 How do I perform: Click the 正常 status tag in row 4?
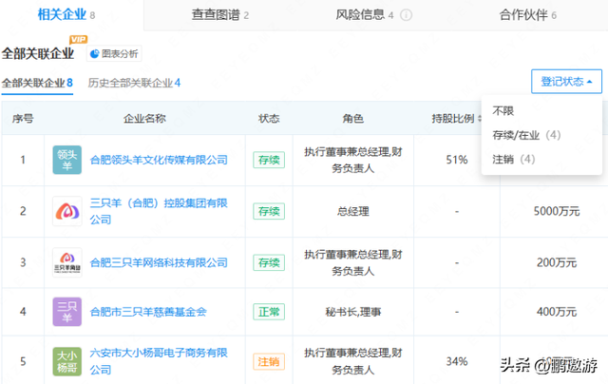(269, 312)
